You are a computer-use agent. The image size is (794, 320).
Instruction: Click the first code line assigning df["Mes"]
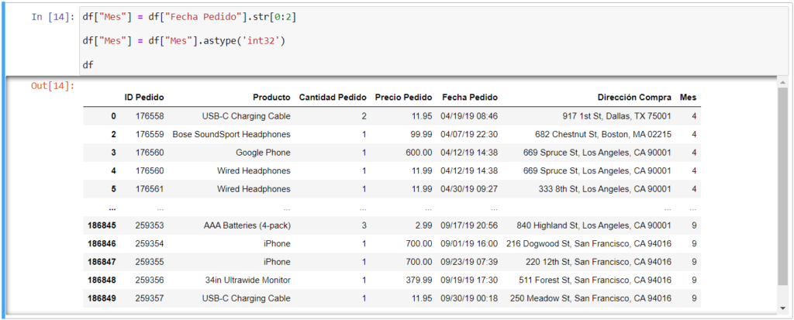click(184, 16)
